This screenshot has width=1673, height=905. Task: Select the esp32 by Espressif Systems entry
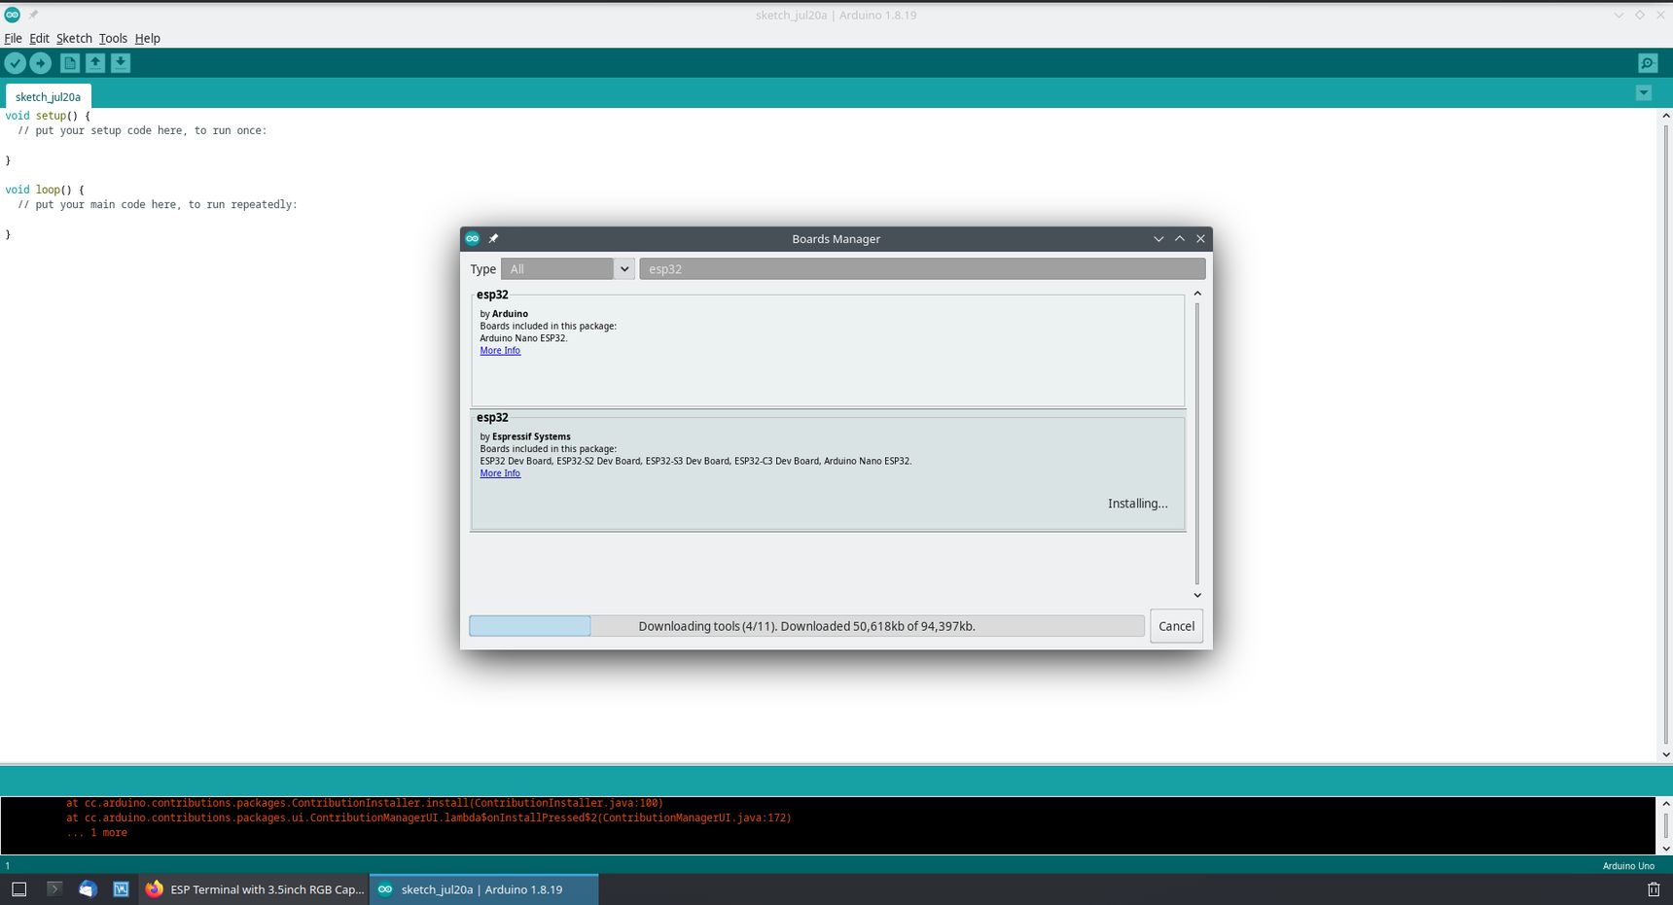point(828,471)
